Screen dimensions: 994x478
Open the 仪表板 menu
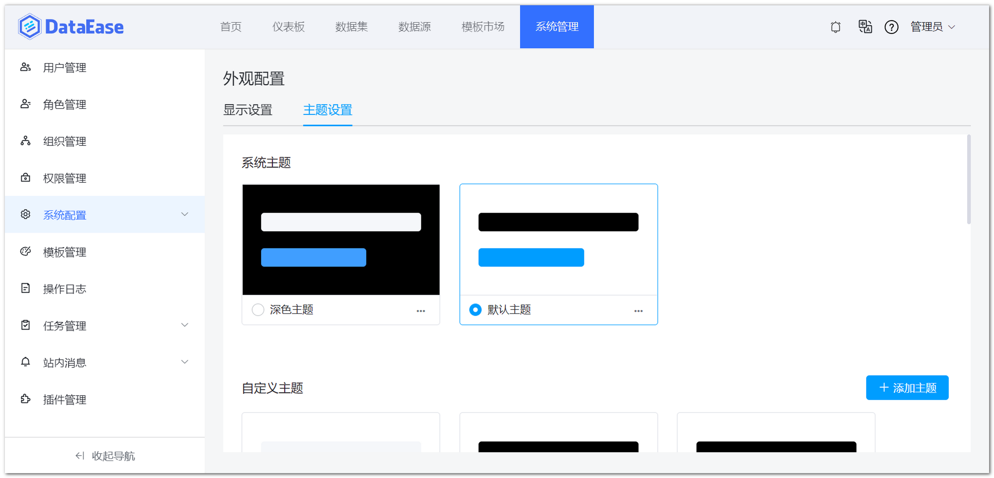(288, 27)
